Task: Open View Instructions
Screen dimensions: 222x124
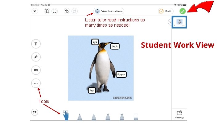Action: click(x=109, y=11)
